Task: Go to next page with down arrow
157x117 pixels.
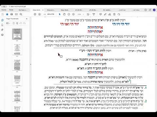Action: click(40, 14)
